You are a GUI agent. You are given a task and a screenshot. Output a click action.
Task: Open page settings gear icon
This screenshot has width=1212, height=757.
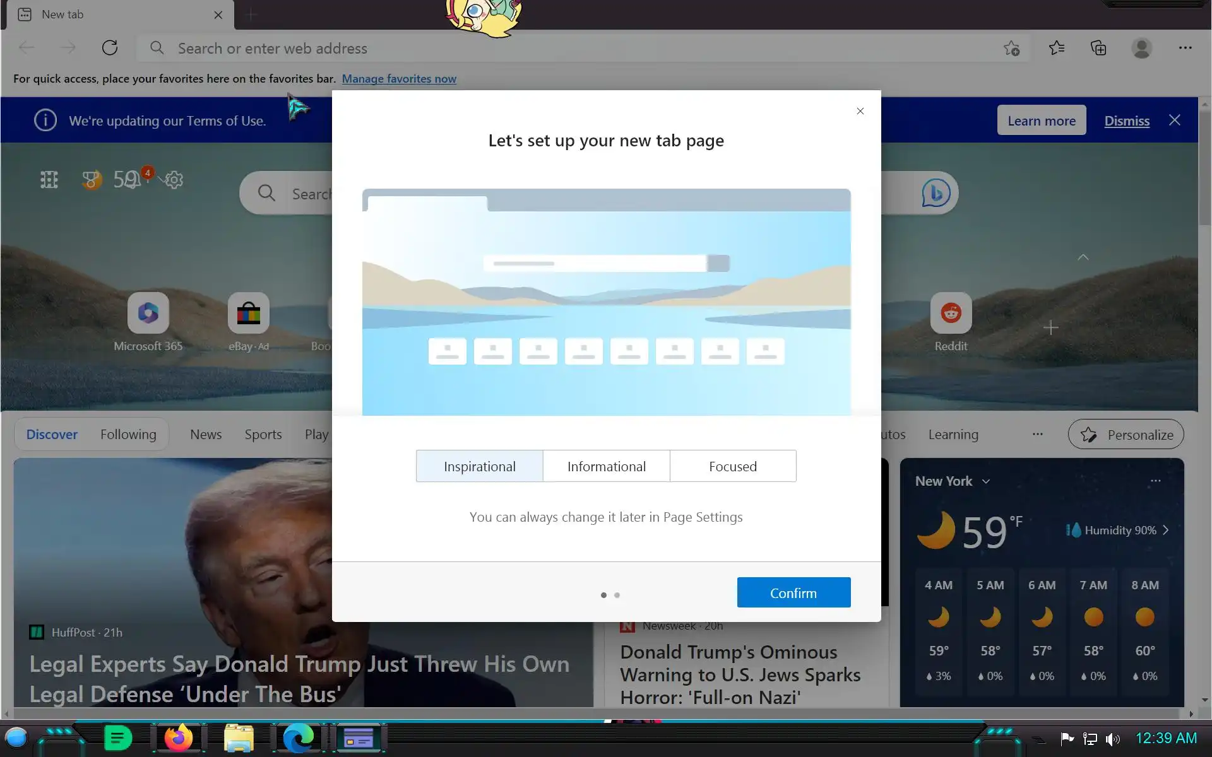(174, 180)
